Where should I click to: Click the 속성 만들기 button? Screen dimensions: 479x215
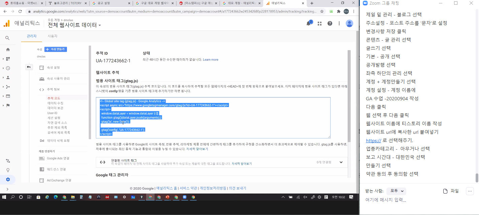pos(56,49)
